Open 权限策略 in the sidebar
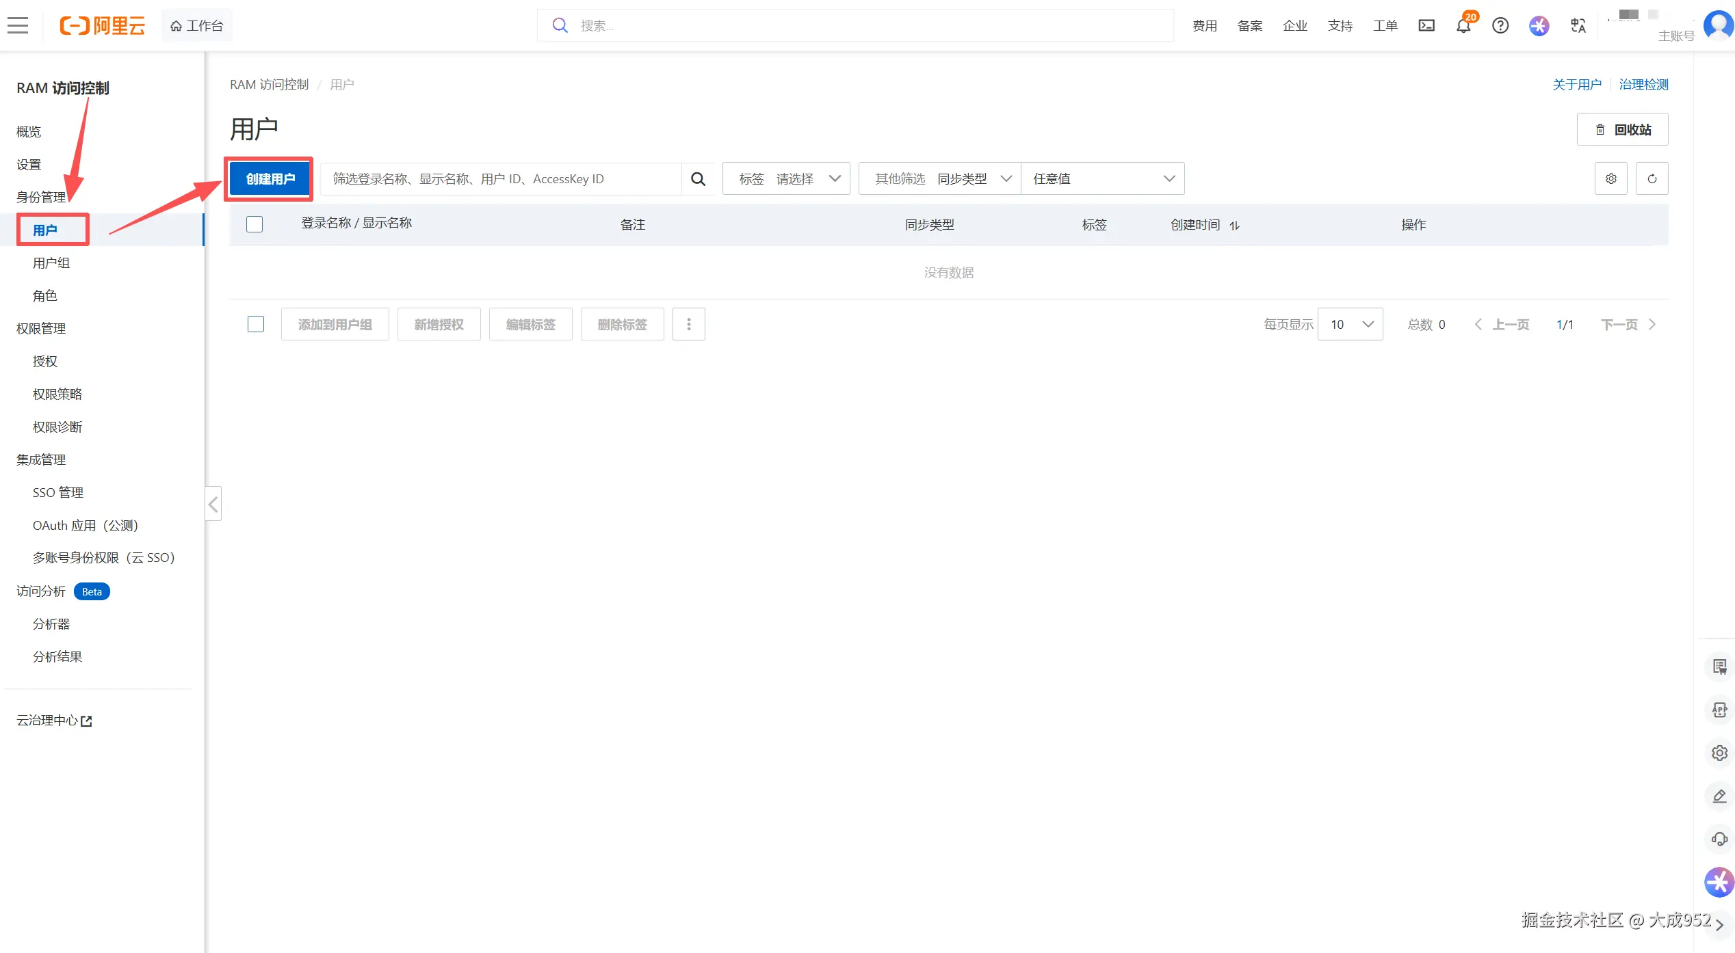 point(57,394)
